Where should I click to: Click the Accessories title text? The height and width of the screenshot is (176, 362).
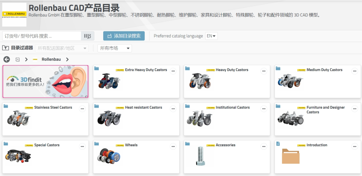coord(226,145)
